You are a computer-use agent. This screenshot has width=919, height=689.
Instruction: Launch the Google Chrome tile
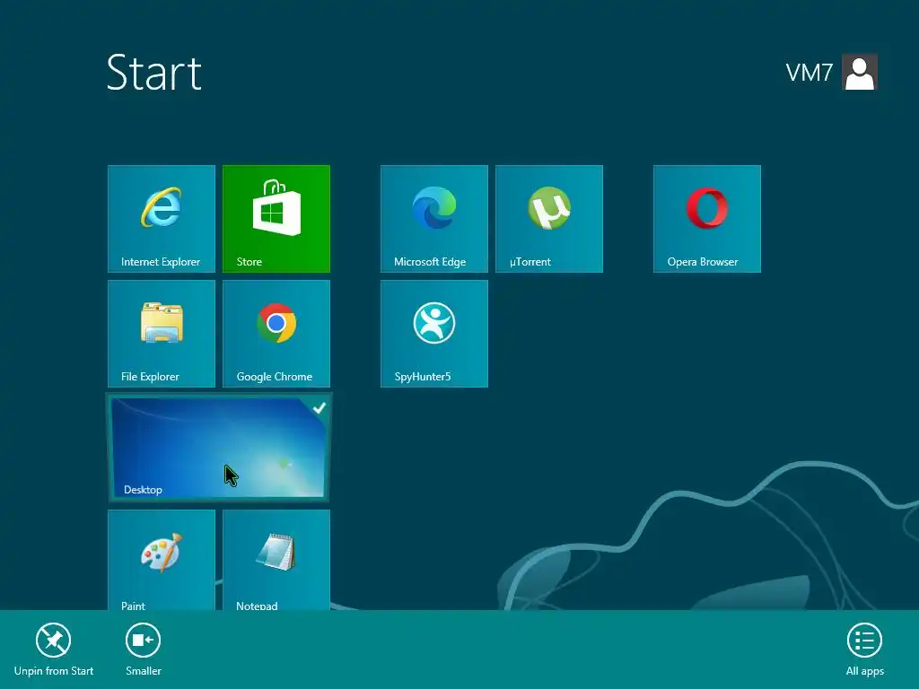tap(276, 334)
